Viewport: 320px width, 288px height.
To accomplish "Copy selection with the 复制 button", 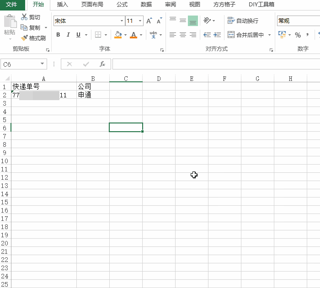I will [x=31, y=27].
